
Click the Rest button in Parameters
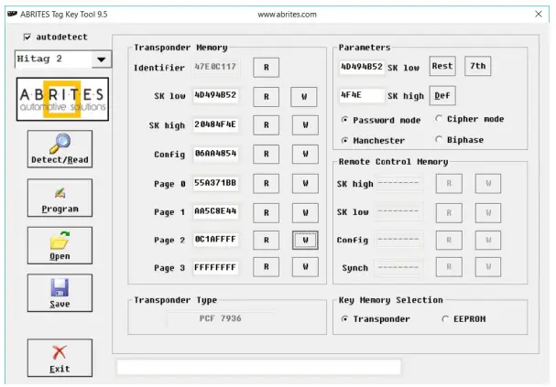click(x=442, y=66)
